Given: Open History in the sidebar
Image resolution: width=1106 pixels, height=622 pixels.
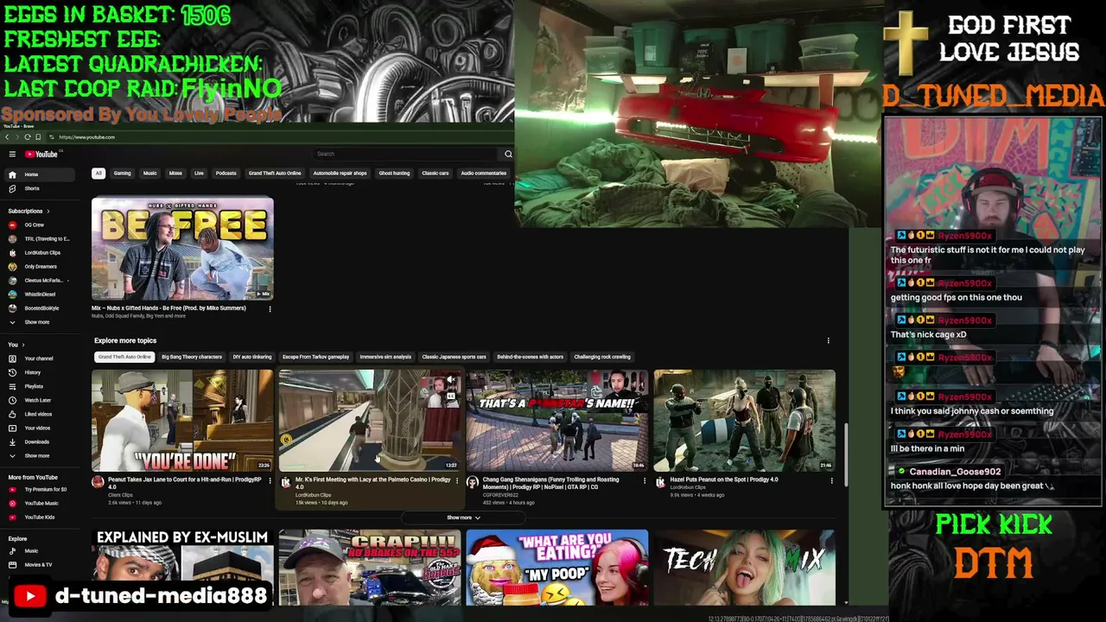Looking at the screenshot, I should click(x=33, y=372).
